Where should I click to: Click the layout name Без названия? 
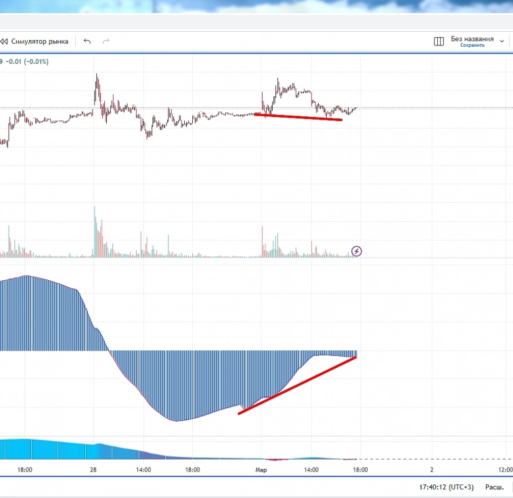[472, 39]
